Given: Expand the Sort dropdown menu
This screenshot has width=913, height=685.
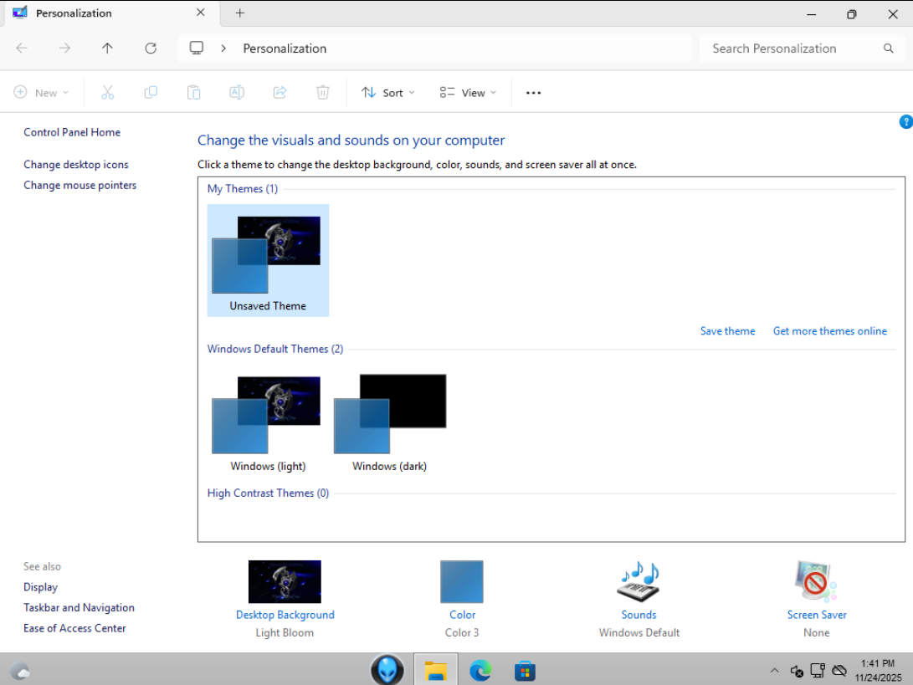Looking at the screenshot, I should point(388,93).
